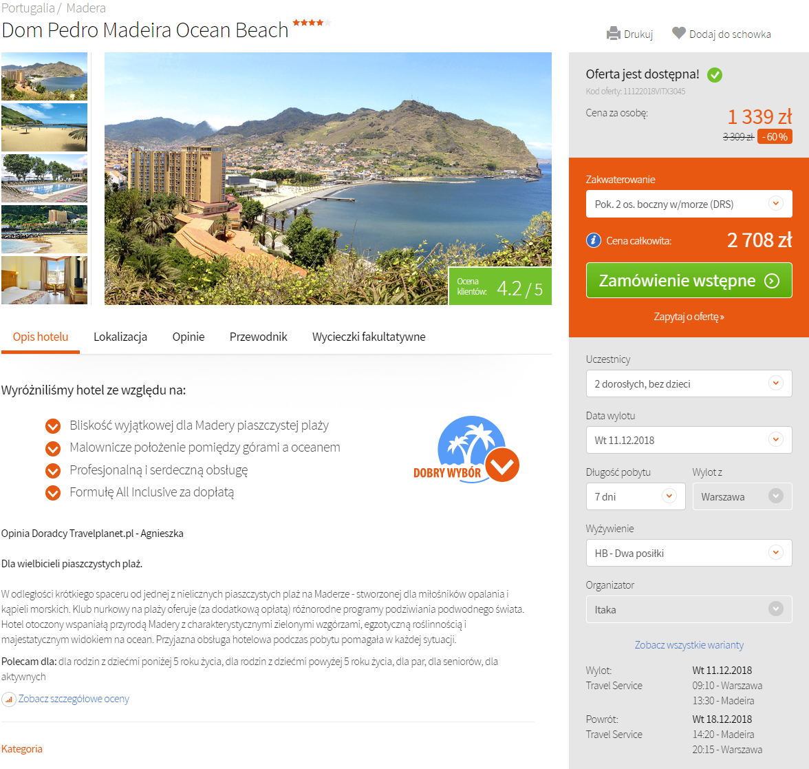Click the heart icon to save offer
The height and width of the screenshot is (769, 809).
click(x=679, y=33)
